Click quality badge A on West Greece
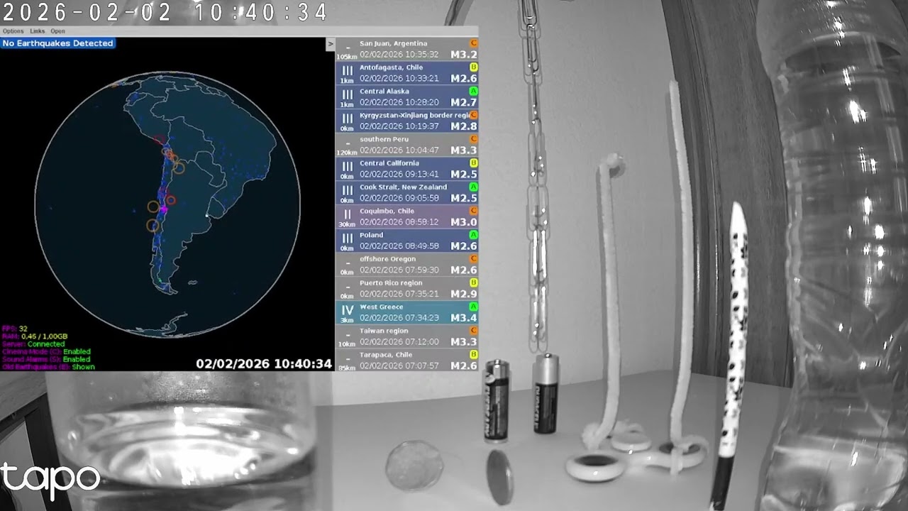908x511 pixels. click(474, 307)
